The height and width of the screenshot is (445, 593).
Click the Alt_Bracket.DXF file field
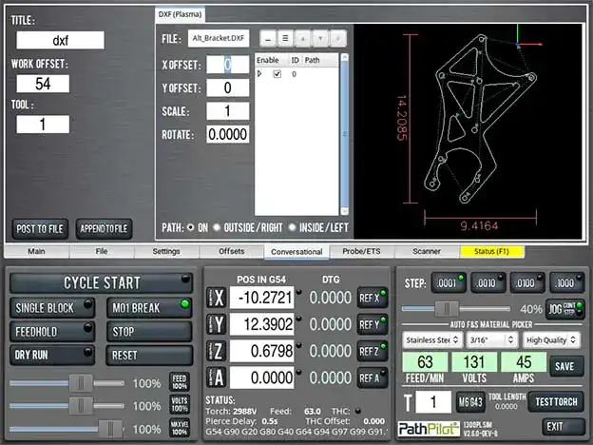tap(219, 38)
